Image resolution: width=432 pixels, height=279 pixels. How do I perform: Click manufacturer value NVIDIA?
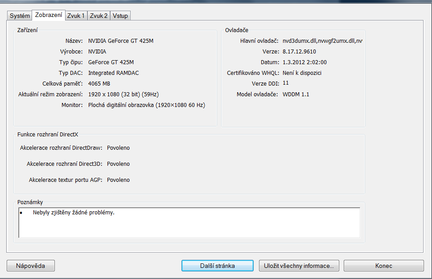(97, 52)
